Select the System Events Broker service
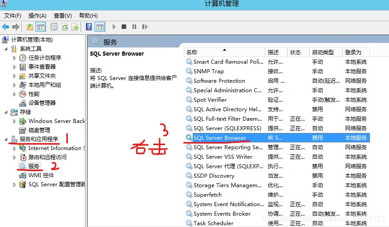This screenshot has height=227, width=389. tap(222, 213)
